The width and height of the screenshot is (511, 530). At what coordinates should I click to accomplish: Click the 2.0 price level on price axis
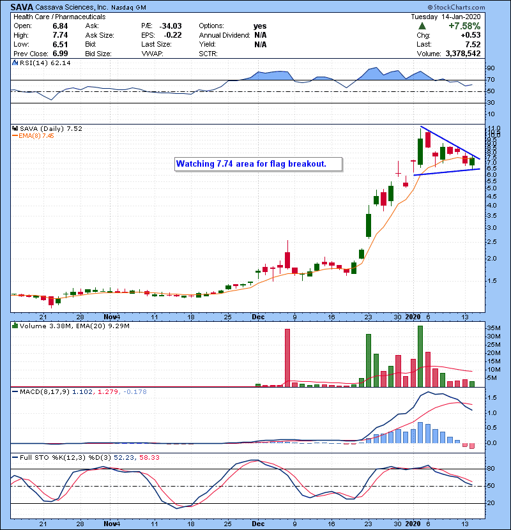[x=492, y=259]
